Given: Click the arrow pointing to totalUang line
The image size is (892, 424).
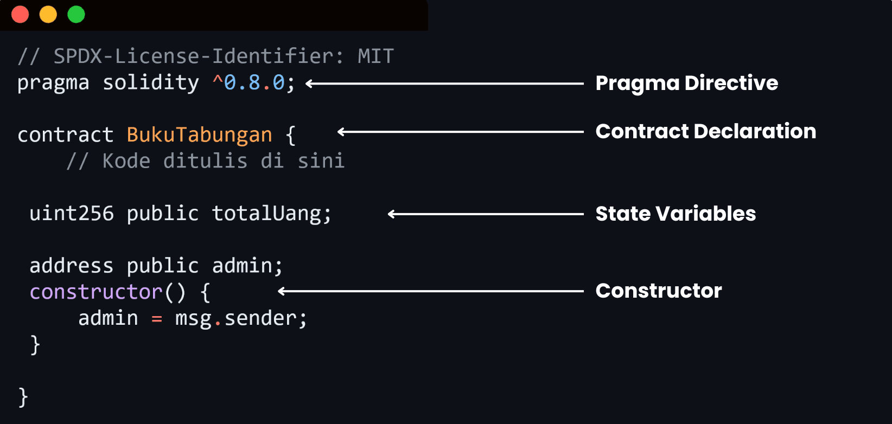Looking at the screenshot, I should [x=486, y=214].
